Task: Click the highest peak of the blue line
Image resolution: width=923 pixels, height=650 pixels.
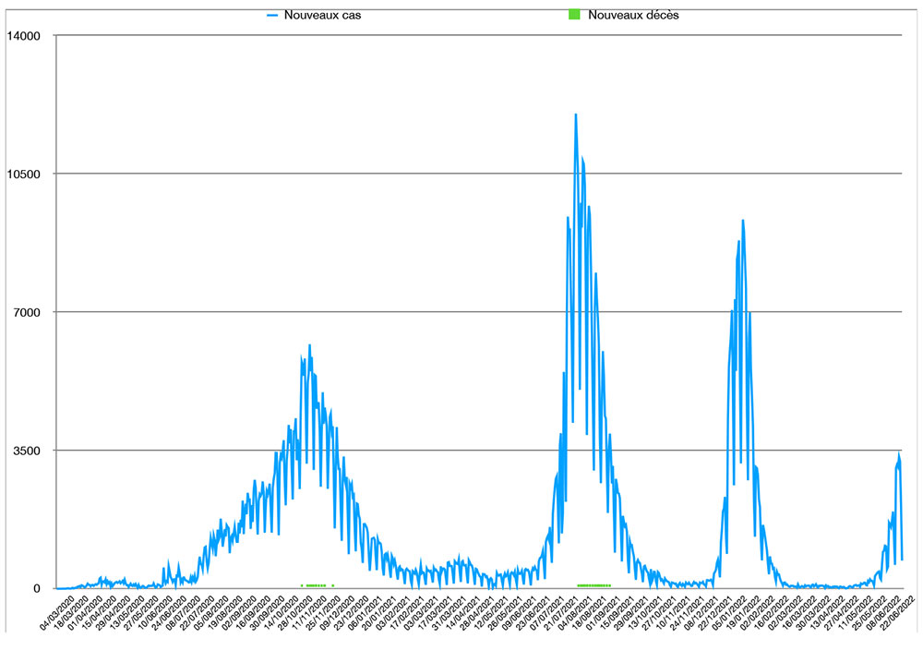Action: [x=576, y=115]
